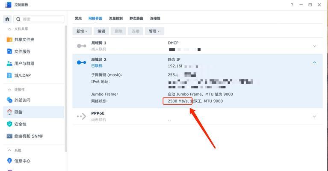This screenshot has height=171, width=328.
Task: Click the greyed 连接 button
Action: (136, 31)
